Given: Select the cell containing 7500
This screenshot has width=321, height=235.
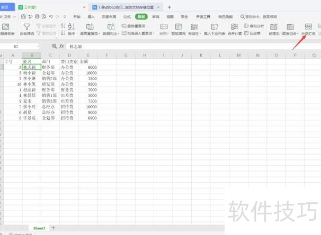Looking at the screenshot, I should 88,79.
